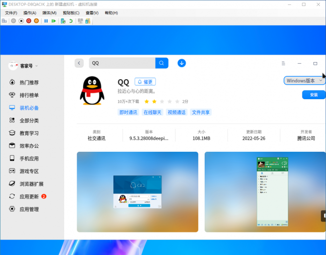The width and height of the screenshot is (326, 255).
Task: Open the 操作(A) menu
Action: tap(30, 13)
